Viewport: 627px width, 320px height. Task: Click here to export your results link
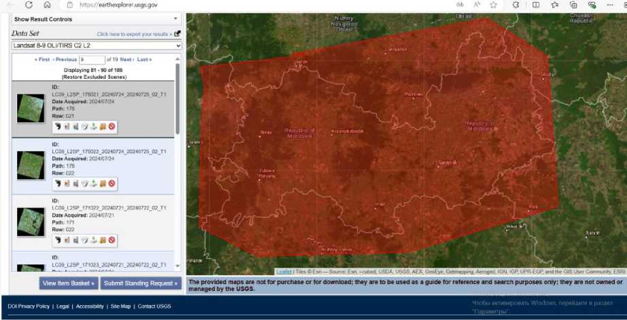coord(135,35)
